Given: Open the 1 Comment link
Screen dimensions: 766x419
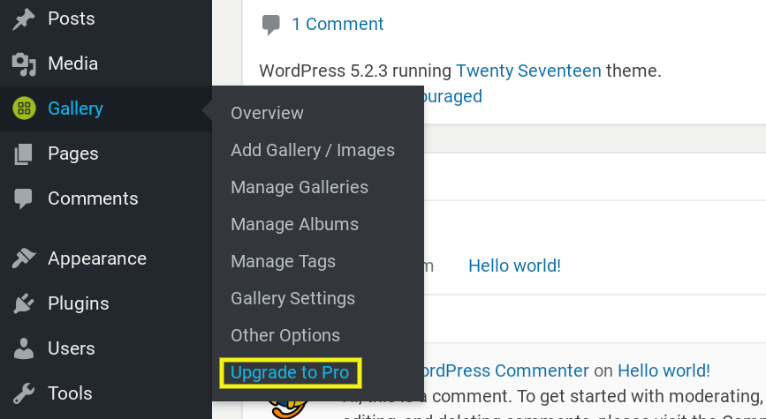Looking at the screenshot, I should [337, 24].
